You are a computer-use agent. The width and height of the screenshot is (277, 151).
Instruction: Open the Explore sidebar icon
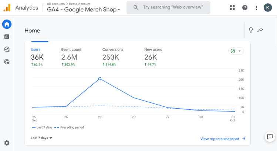pyautogui.click(x=7, y=49)
